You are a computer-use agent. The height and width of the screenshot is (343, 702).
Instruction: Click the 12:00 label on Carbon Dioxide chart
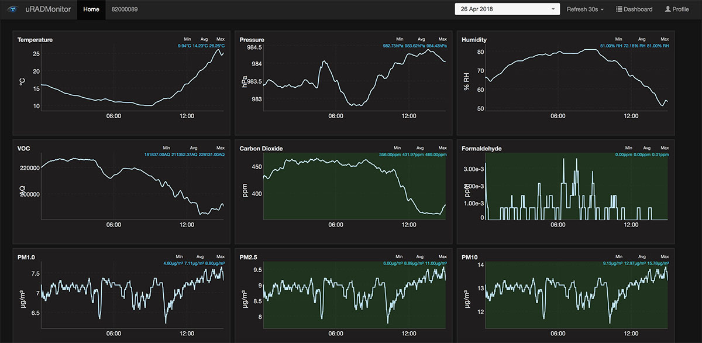click(408, 225)
